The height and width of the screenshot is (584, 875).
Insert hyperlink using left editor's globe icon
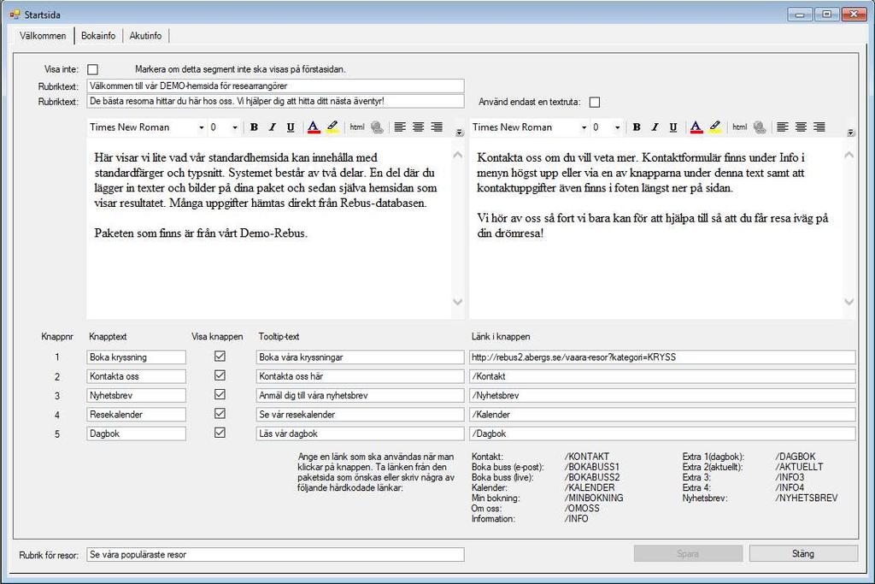[377, 127]
